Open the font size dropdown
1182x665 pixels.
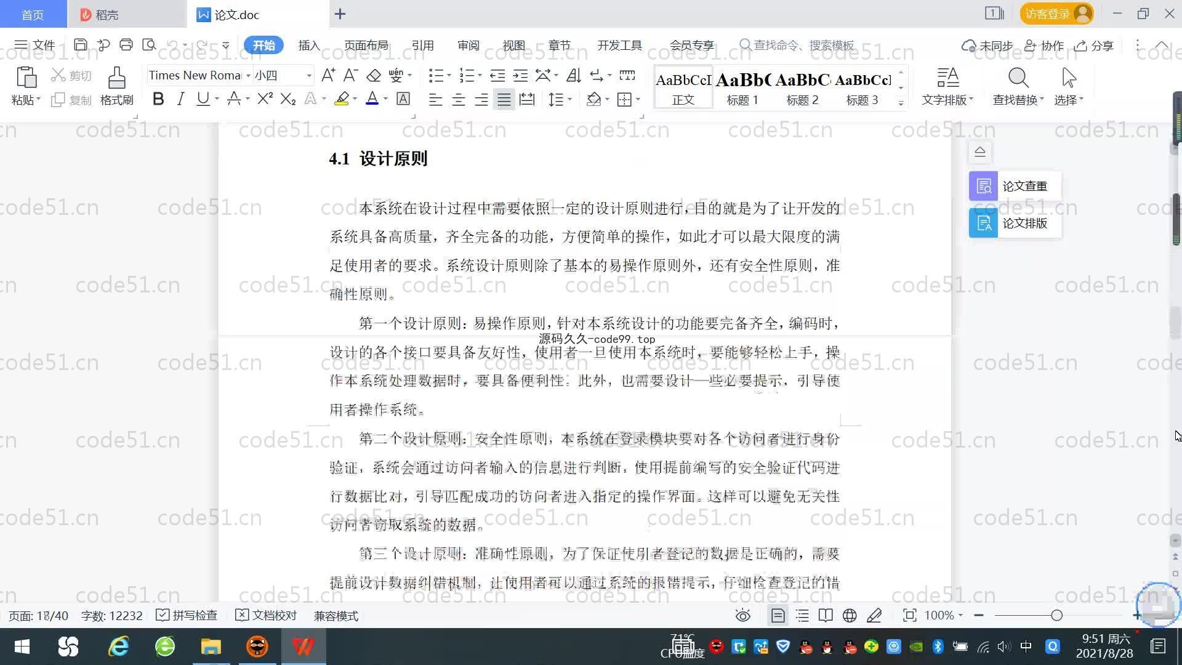(309, 76)
